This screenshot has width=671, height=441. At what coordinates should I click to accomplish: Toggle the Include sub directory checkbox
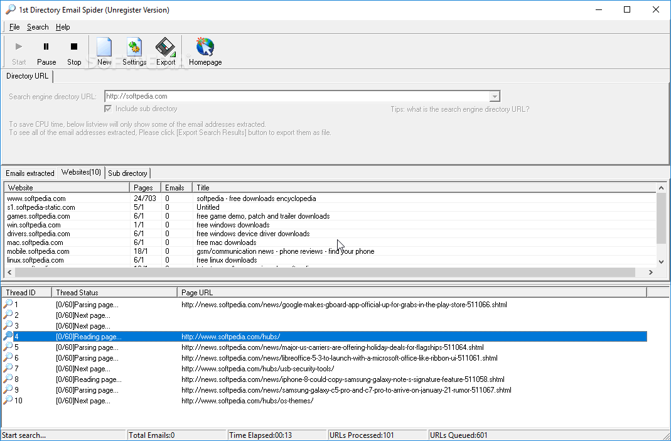108,109
